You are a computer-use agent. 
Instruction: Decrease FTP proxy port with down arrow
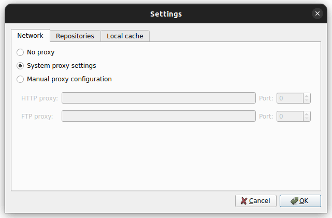coord(307,119)
